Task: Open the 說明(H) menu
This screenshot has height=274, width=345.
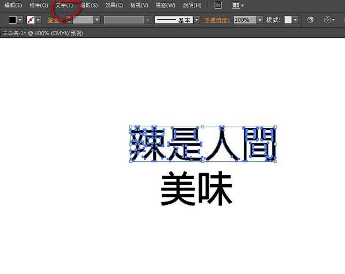Action: [x=192, y=5]
